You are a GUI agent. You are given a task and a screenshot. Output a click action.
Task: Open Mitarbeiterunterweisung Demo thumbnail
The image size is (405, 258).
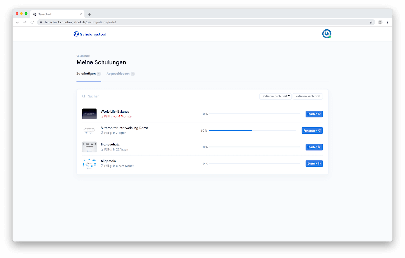89,131
